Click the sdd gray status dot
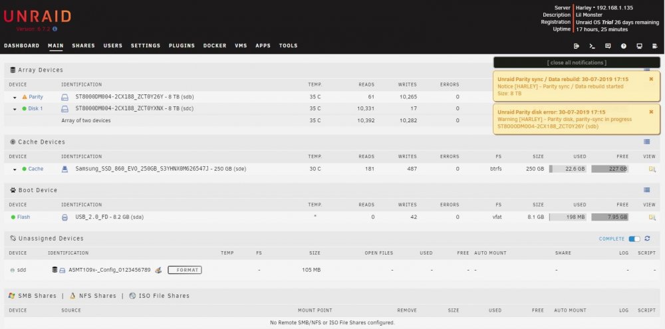 click(x=12, y=270)
